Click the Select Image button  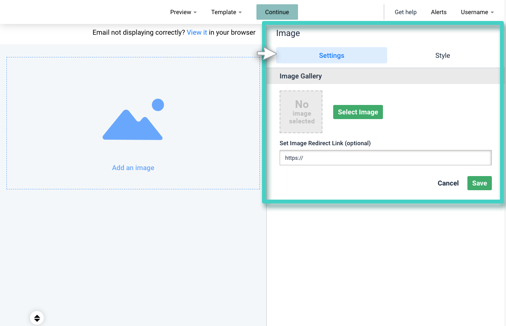[x=358, y=112]
